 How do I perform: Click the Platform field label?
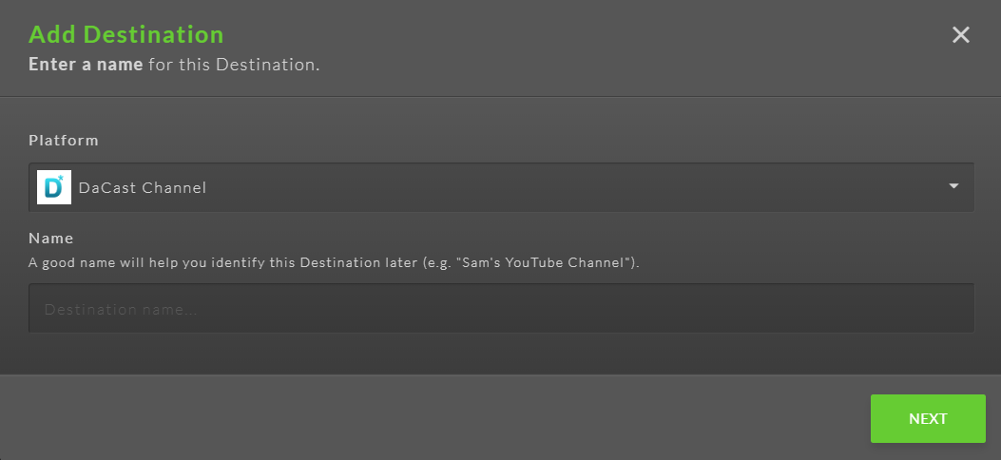click(64, 141)
